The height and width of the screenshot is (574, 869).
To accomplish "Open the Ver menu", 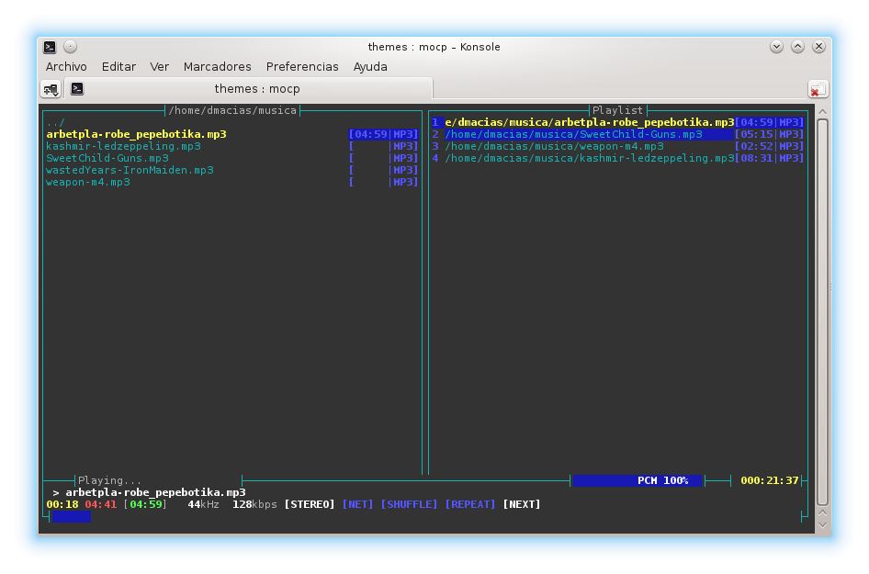I will [159, 67].
